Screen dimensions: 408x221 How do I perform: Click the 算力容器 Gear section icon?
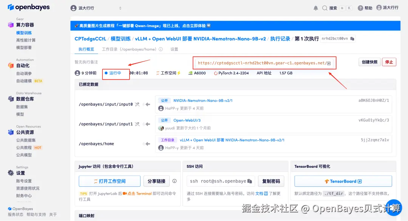pos(11,25)
